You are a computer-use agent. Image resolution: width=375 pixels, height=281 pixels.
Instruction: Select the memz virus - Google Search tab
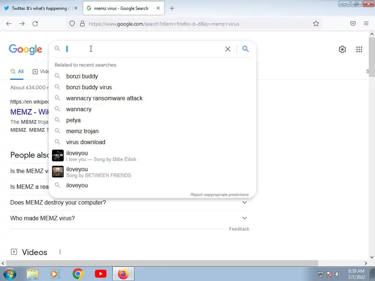(x=124, y=8)
